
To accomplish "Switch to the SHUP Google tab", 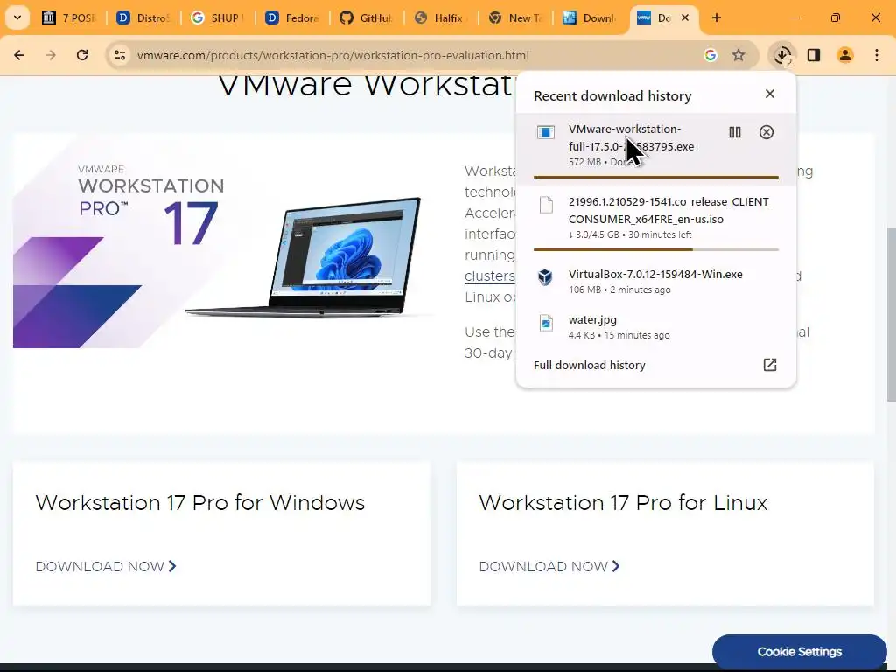I will tap(218, 17).
